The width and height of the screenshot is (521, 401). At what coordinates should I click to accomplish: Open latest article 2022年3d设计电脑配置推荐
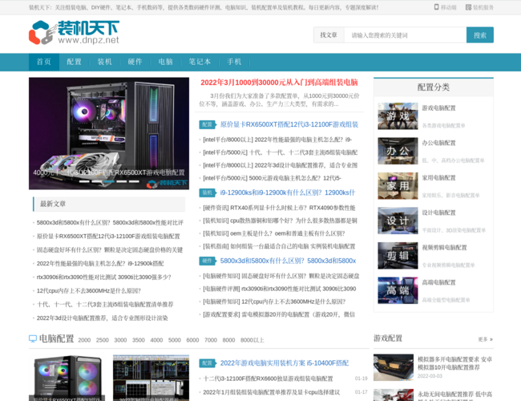(102, 318)
